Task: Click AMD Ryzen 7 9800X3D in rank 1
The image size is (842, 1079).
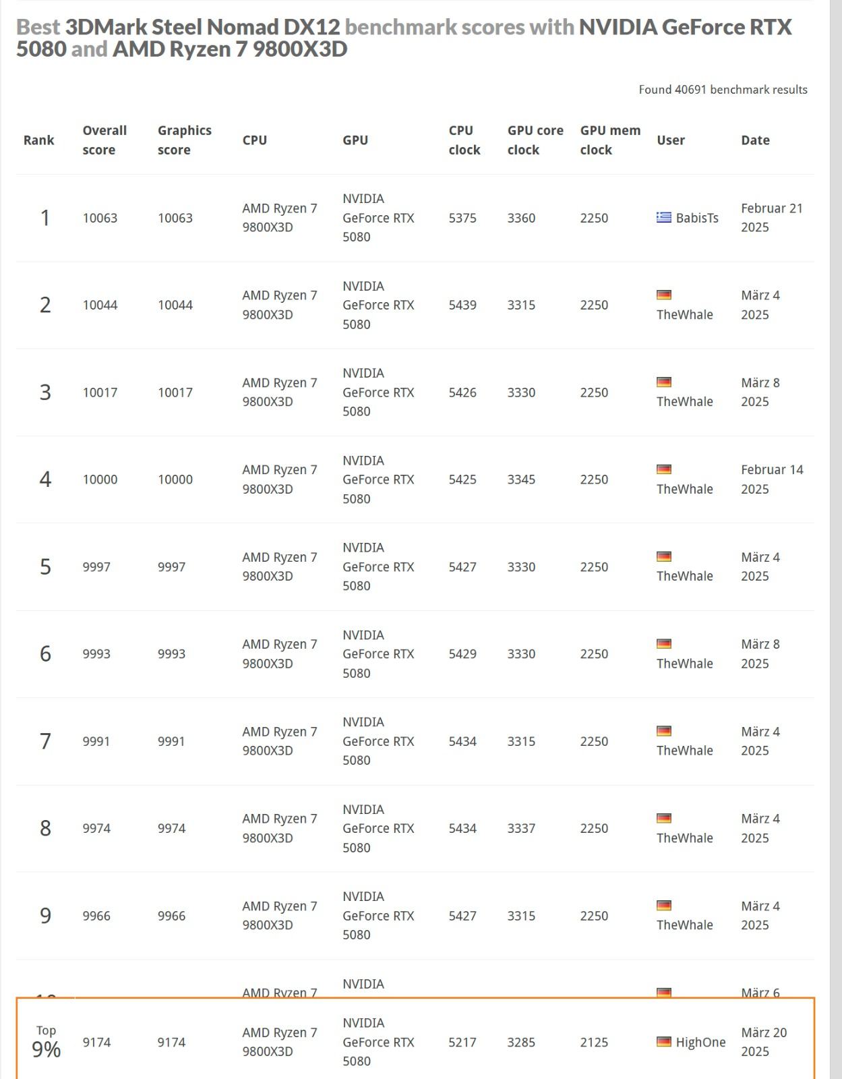Action: pos(279,218)
